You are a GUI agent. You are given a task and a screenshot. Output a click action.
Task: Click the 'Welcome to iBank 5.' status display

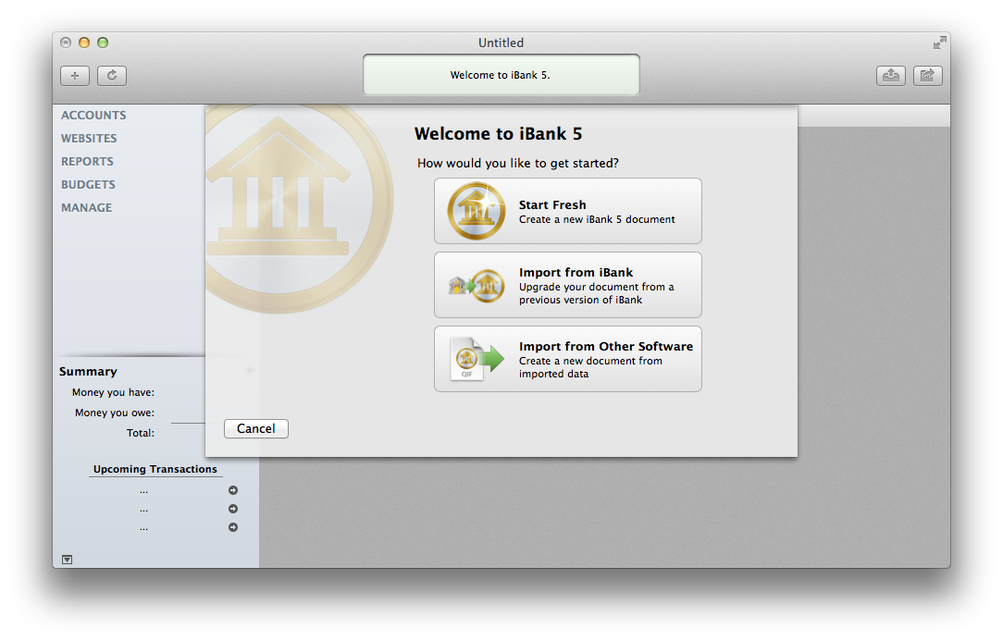point(501,75)
